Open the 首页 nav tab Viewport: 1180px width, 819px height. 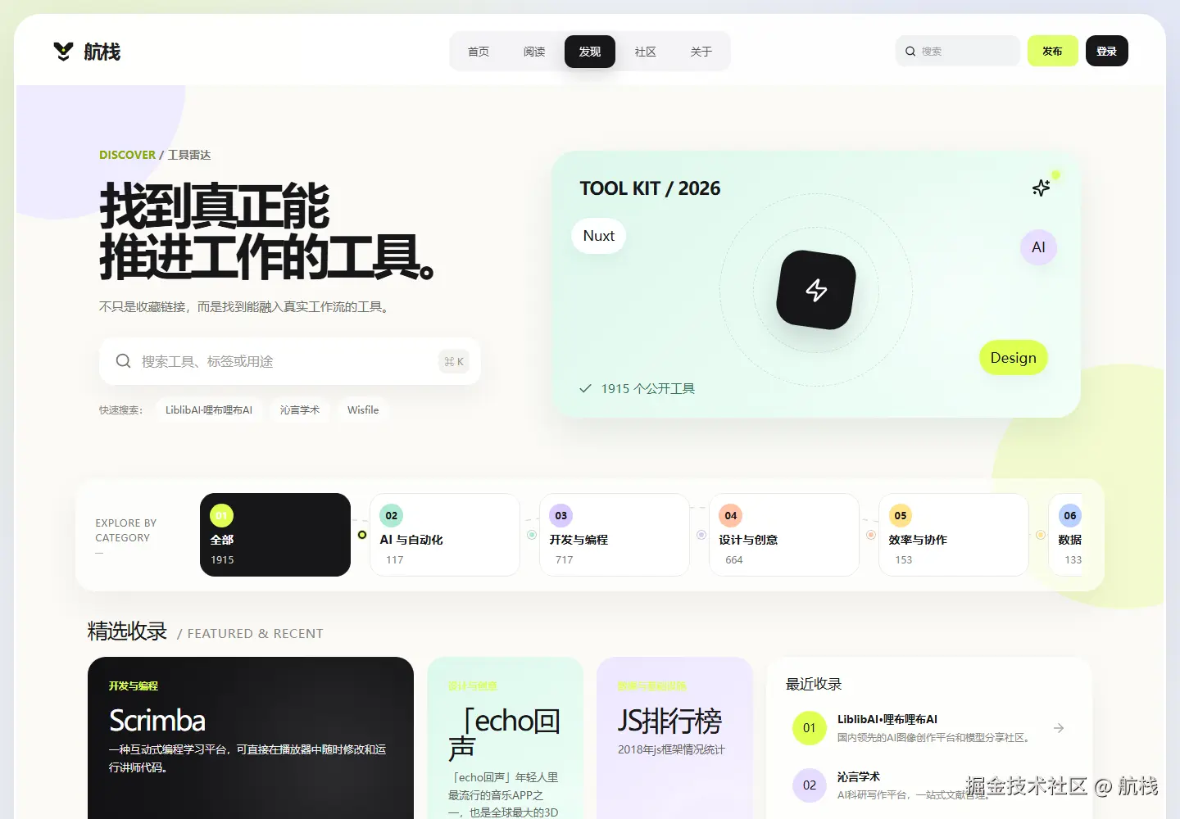479,52
